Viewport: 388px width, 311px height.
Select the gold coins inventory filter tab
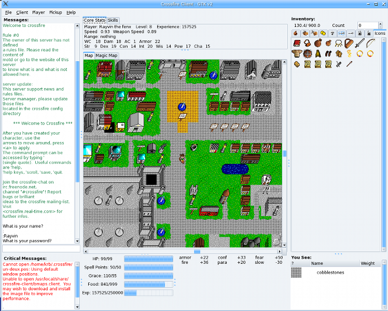pyautogui.click(x=323, y=33)
